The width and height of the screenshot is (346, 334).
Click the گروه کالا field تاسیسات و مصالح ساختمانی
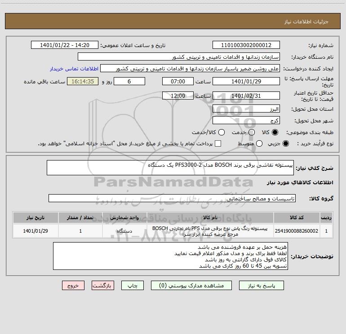coord(172,198)
